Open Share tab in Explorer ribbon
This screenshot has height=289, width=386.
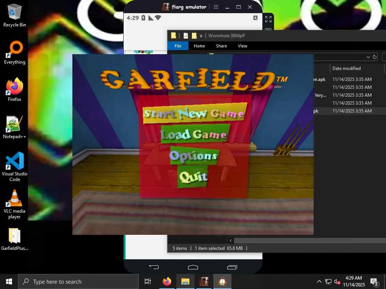(221, 46)
